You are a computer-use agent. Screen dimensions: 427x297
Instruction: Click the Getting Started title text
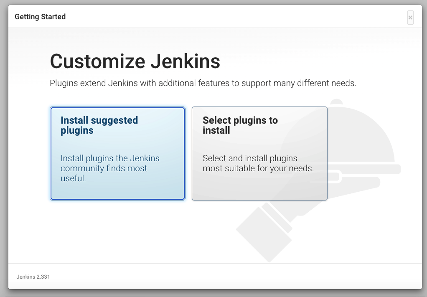click(40, 17)
